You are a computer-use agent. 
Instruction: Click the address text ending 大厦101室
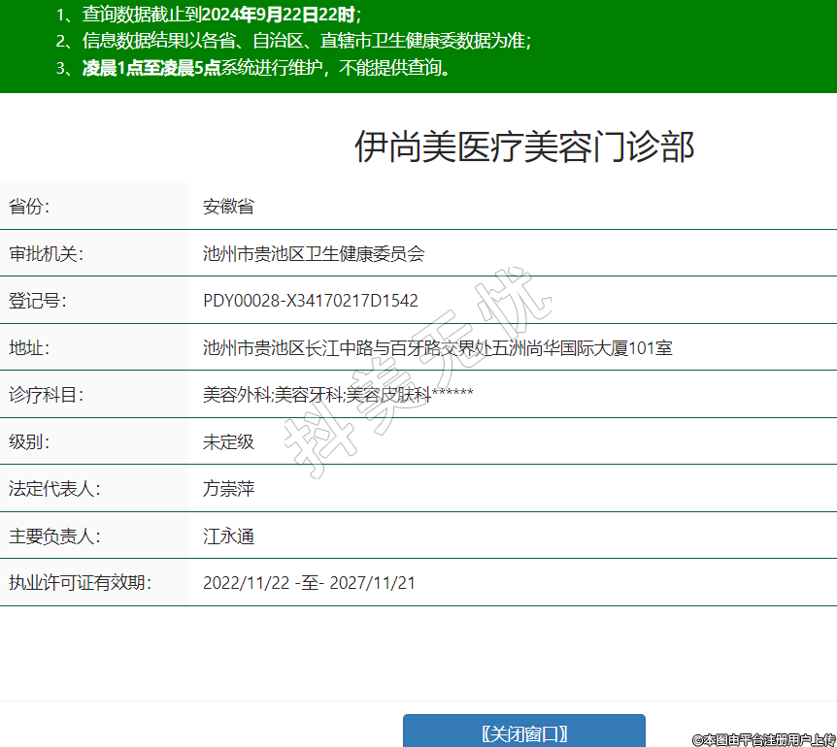(x=437, y=347)
